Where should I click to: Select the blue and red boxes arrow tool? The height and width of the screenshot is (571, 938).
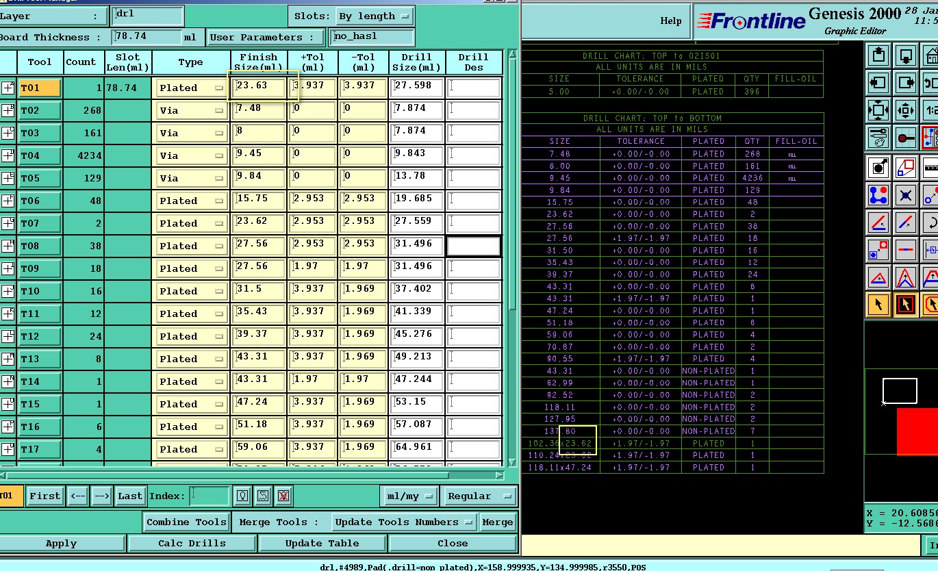(878, 250)
